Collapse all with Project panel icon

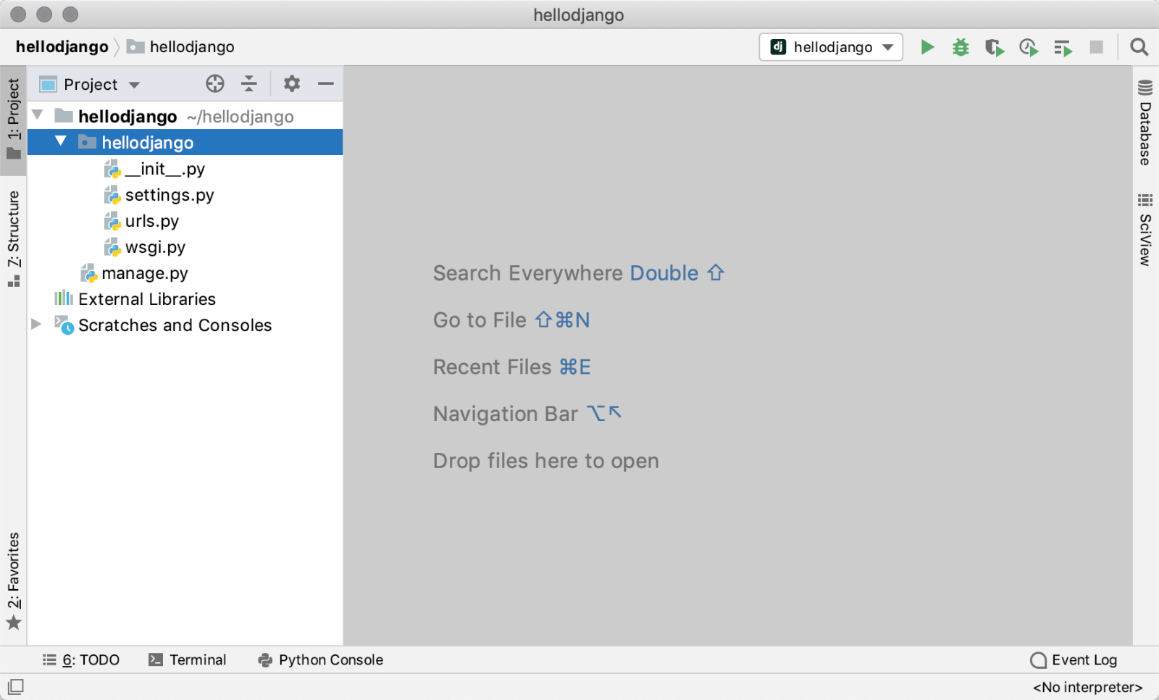pyautogui.click(x=249, y=84)
